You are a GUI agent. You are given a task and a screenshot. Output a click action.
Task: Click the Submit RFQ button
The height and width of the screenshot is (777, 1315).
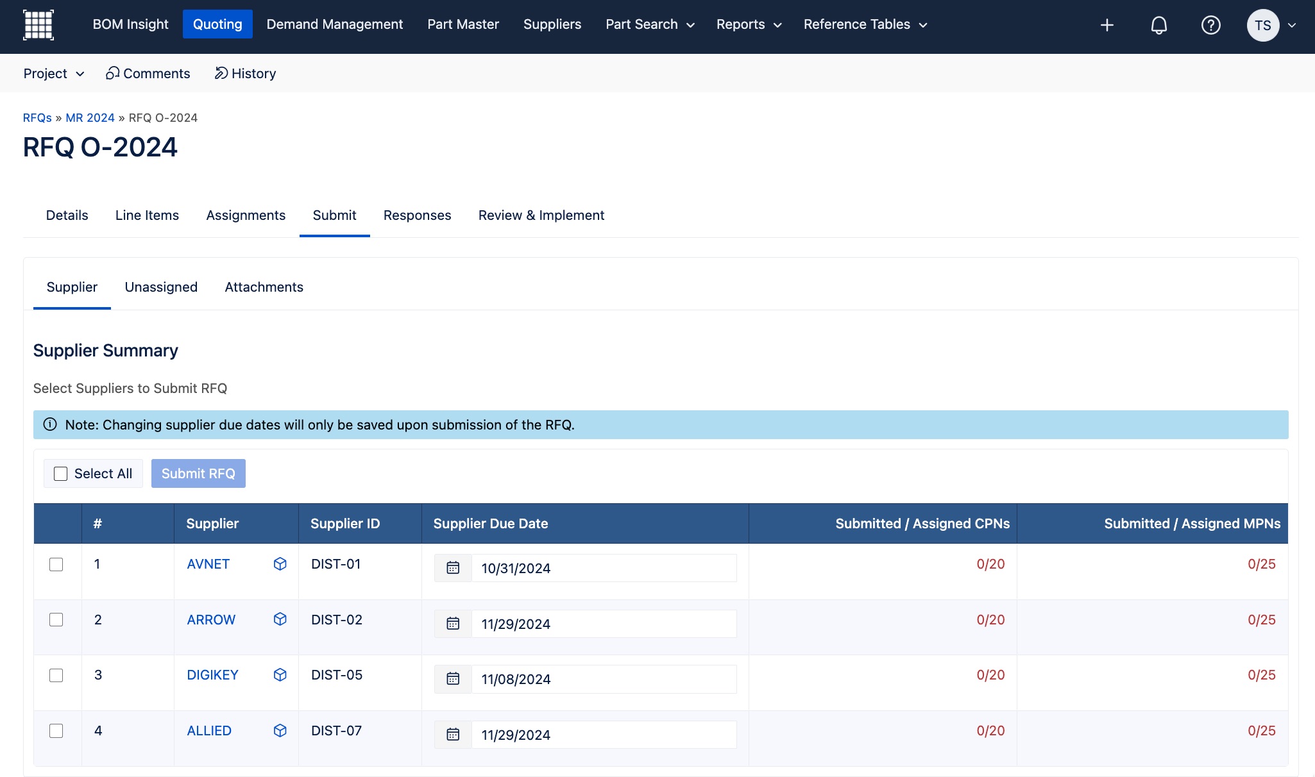(x=198, y=473)
